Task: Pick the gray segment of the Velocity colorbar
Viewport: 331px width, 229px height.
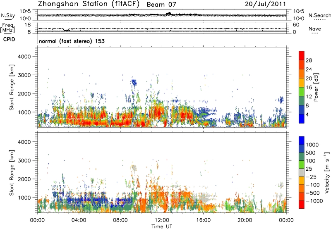Action: click(x=302, y=173)
